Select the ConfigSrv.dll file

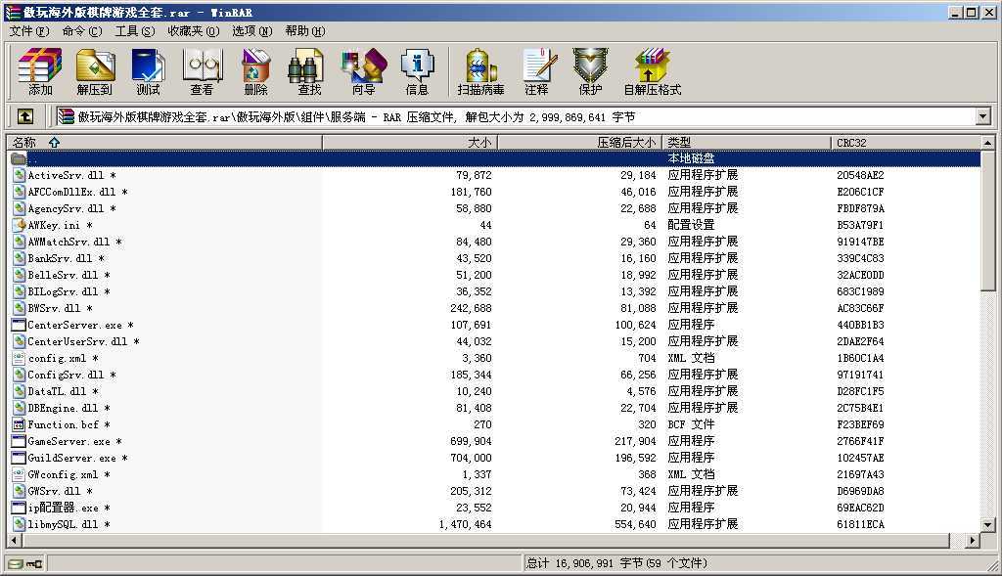[494, 375]
